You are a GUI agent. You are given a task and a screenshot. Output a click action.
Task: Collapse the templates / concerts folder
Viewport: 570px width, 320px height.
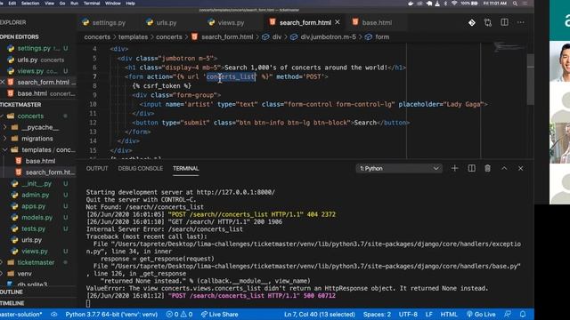point(48,150)
